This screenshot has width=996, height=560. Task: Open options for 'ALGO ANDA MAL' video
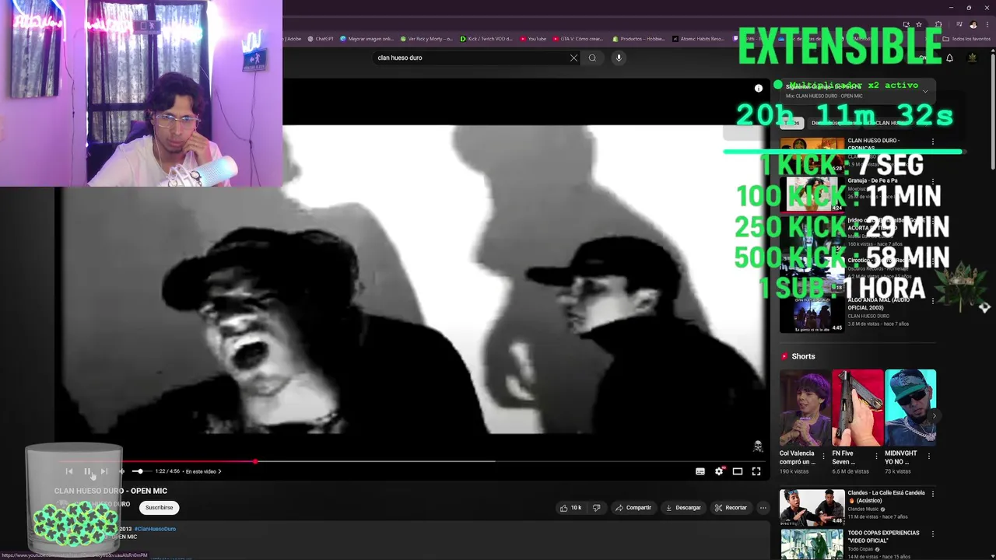pos(933,301)
